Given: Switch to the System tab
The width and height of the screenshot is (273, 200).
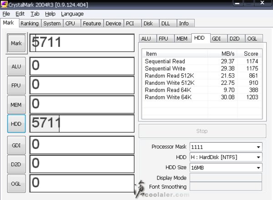Looking at the screenshot, I should coord(52,24).
